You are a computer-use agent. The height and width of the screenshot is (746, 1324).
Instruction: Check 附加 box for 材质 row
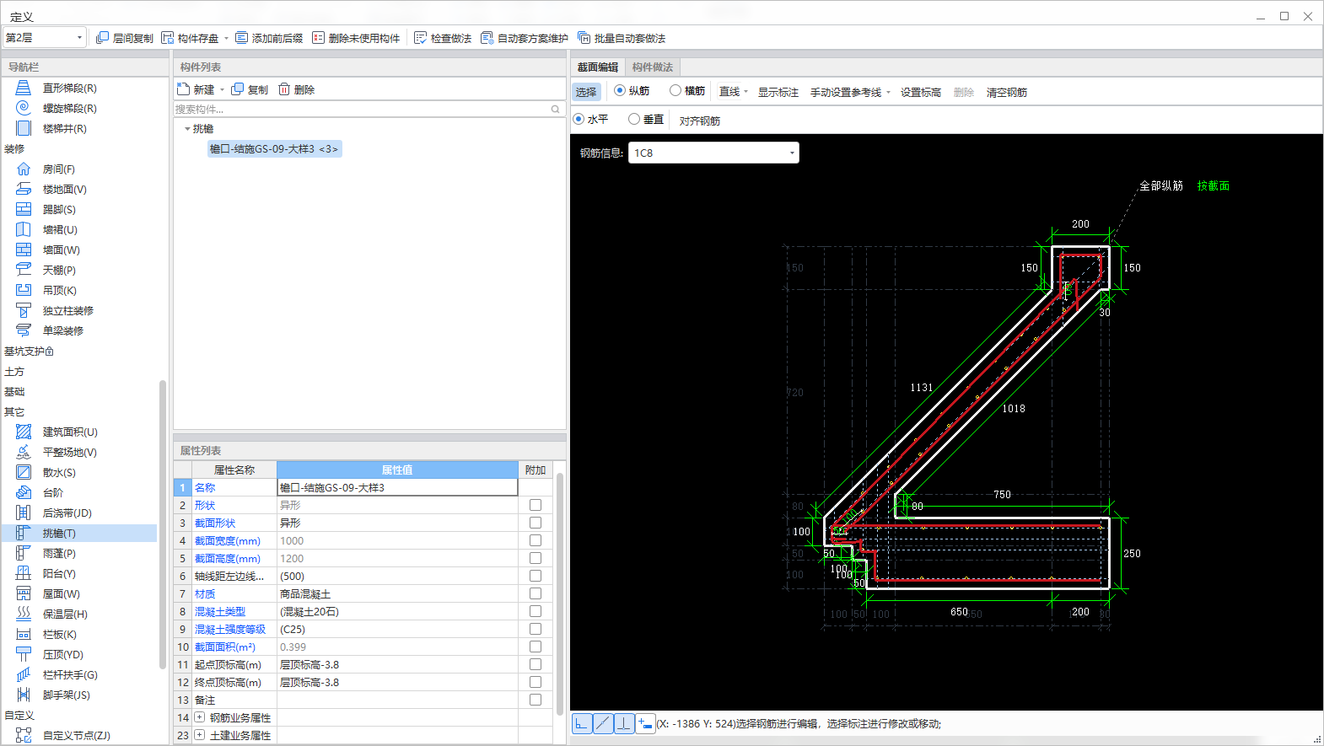click(536, 593)
